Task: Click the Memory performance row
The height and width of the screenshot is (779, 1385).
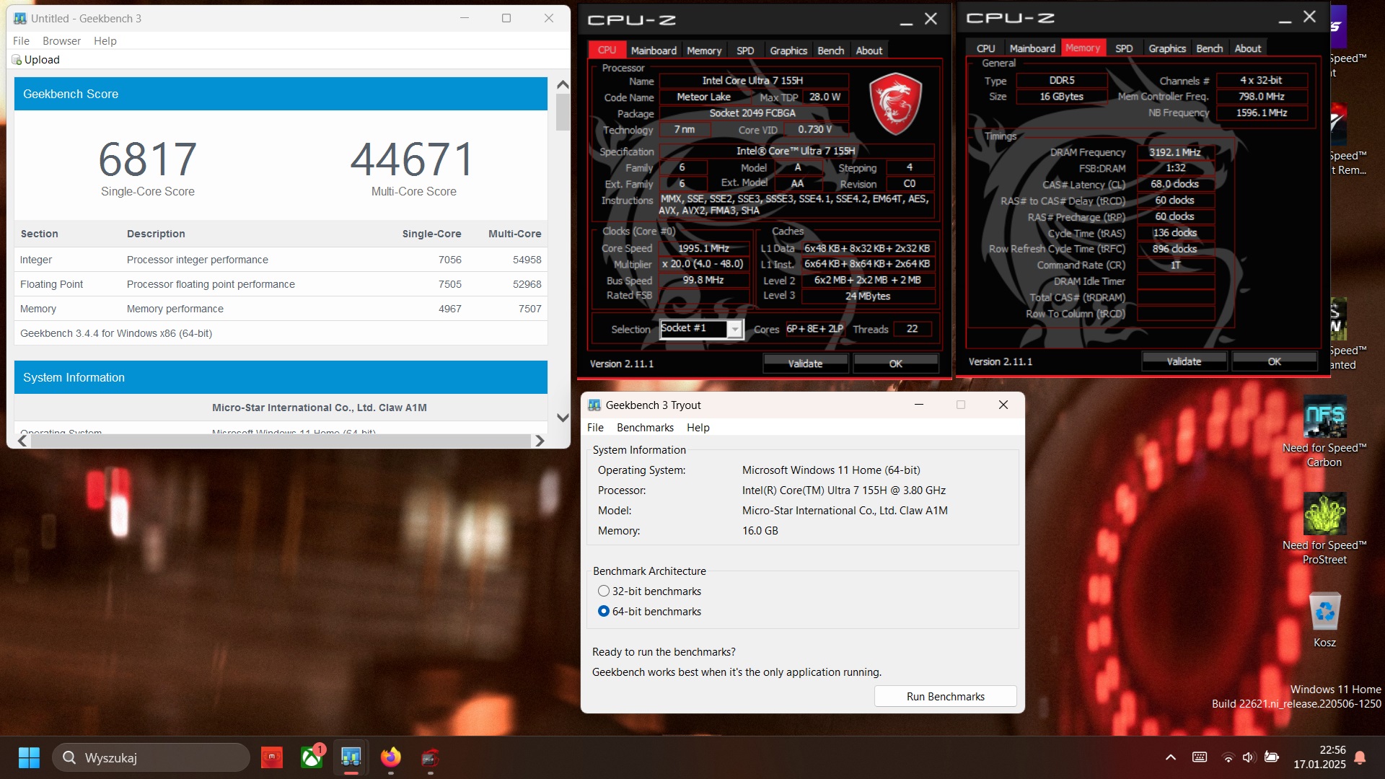Action: (281, 309)
